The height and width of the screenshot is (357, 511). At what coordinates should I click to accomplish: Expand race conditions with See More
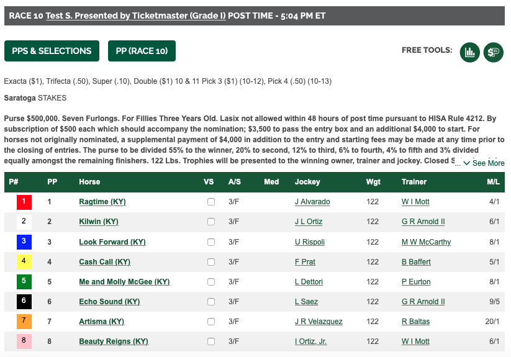pyautogui.click(x=484, y=163)
